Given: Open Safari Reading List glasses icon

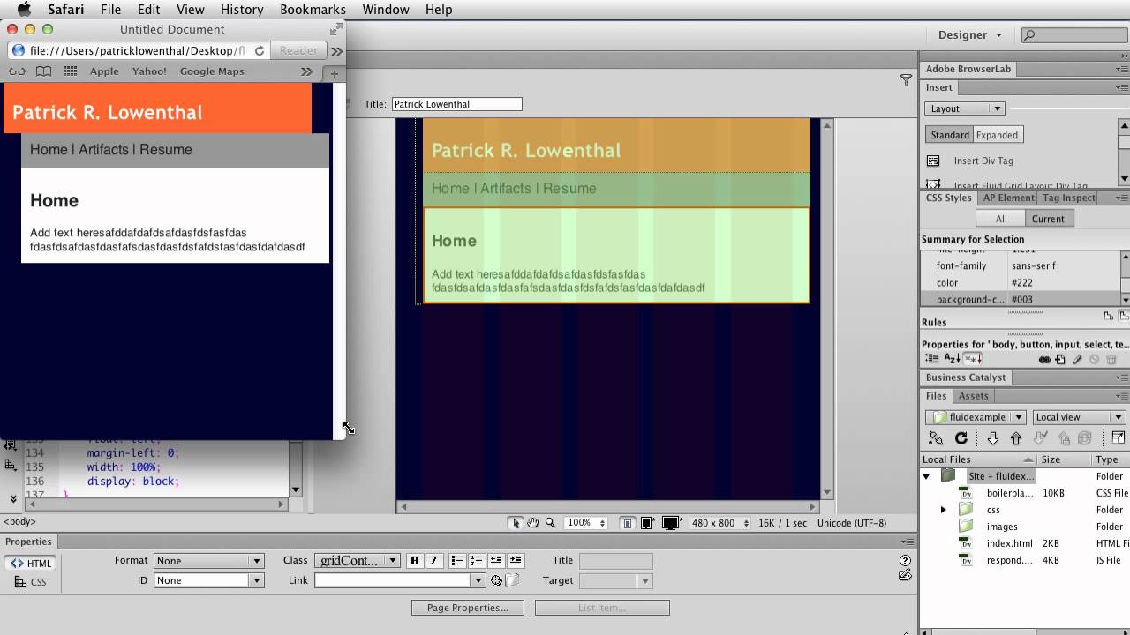Looking at the screenshot, I should coord(17,71).
